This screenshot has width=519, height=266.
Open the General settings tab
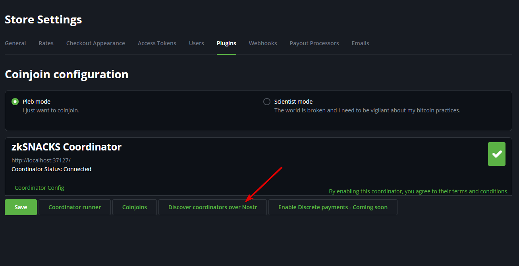tap(15, 43)
